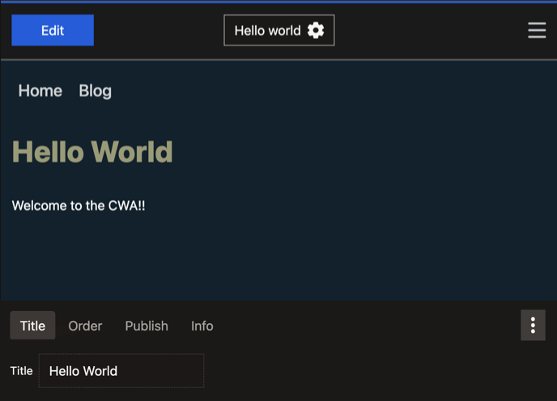The image size is (557, 401).
Task: Click the blue progress bar at top edge
Action: [x=278, y=2]
